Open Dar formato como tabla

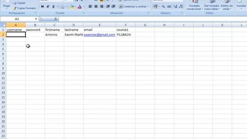(211, 5)
